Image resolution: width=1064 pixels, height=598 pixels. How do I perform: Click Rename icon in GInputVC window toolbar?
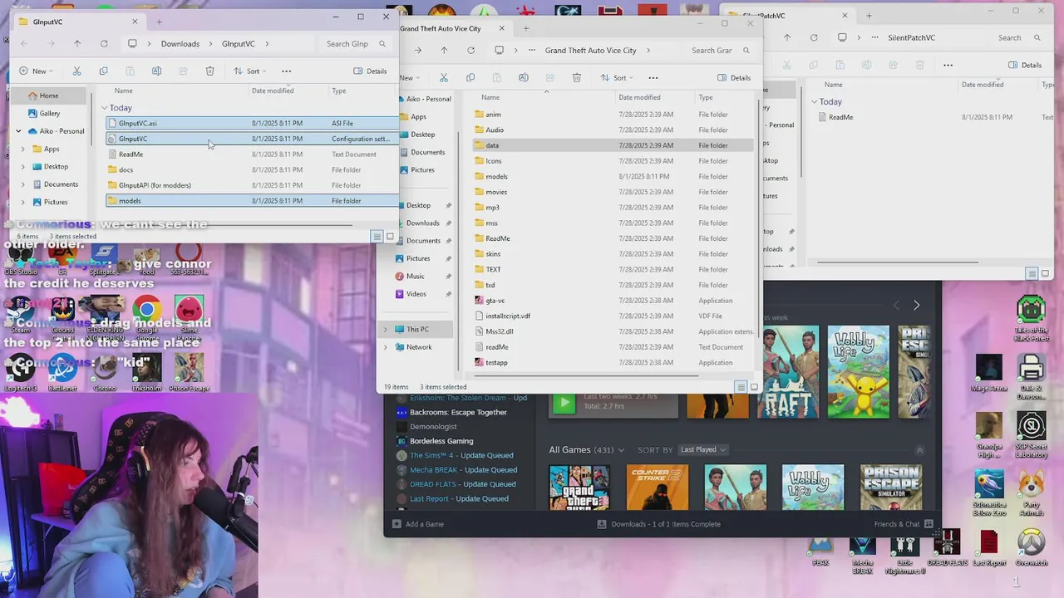(x=156, y=71)
